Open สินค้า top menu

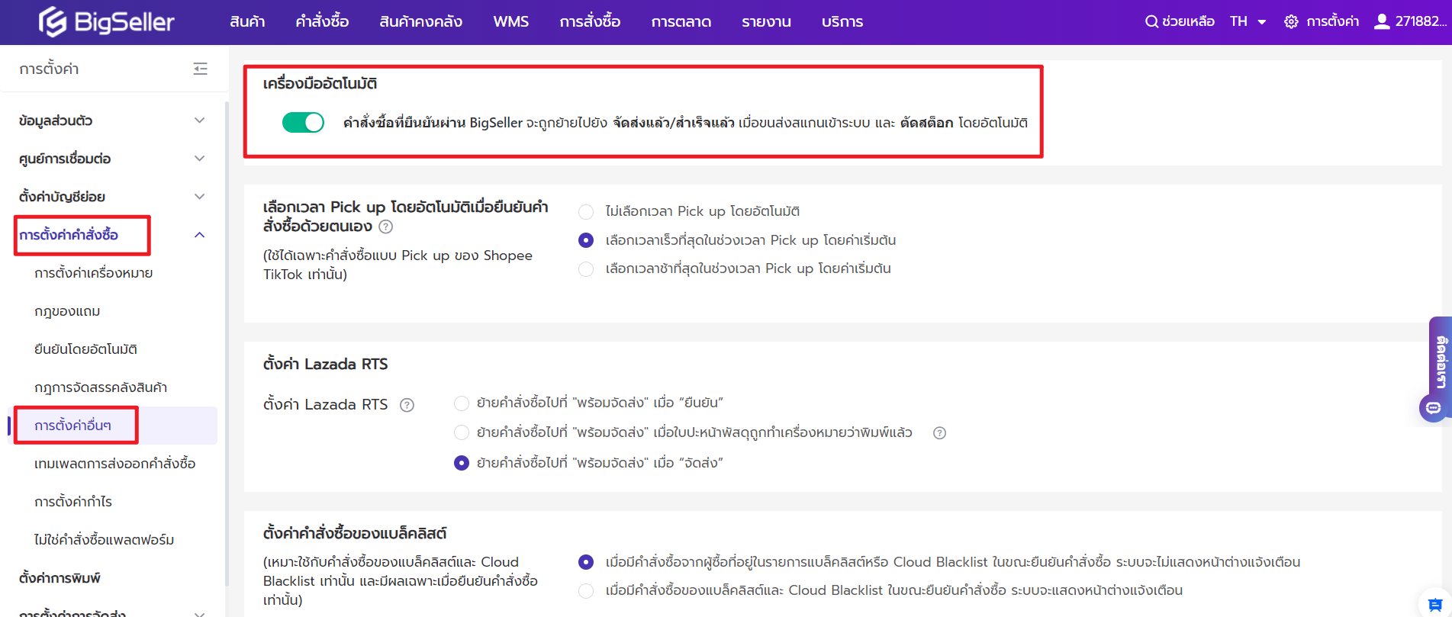(247, 22)
